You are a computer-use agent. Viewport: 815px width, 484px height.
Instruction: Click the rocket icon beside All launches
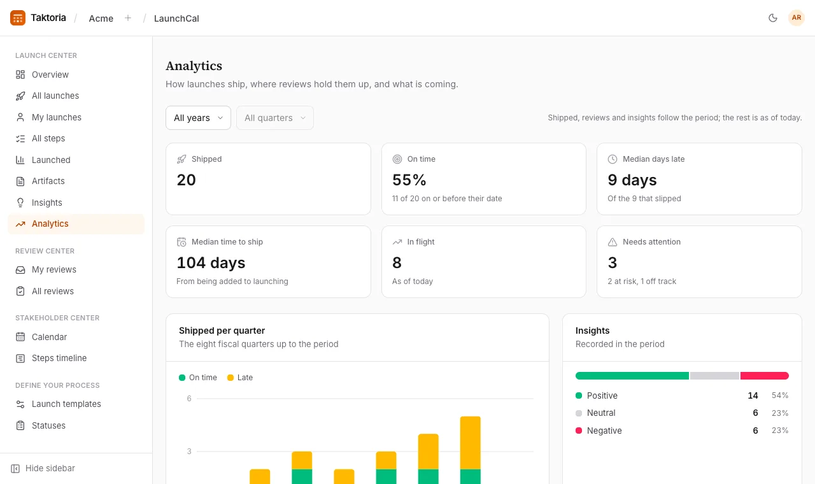tap(20, 96)
